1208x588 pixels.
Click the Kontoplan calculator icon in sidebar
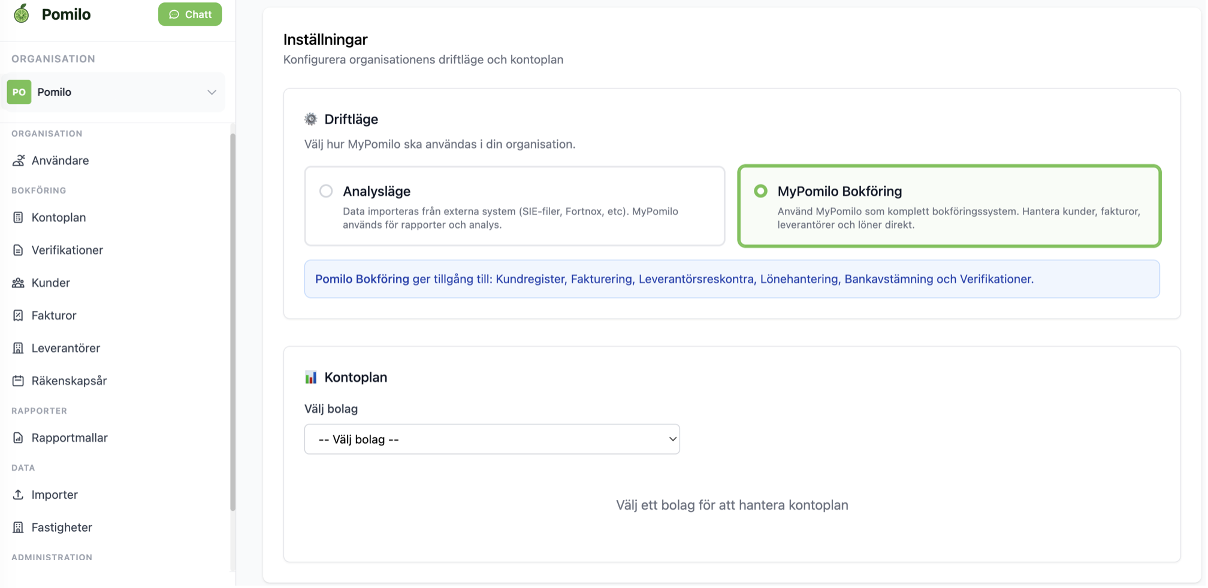click(18, 217)
